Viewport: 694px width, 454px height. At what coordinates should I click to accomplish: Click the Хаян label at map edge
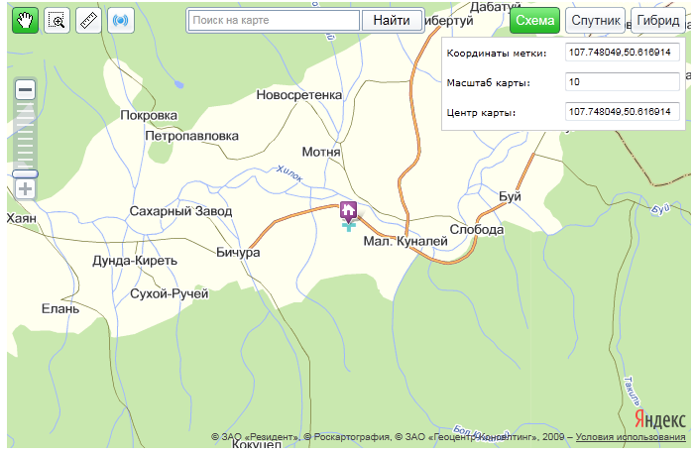coord(21,218)
